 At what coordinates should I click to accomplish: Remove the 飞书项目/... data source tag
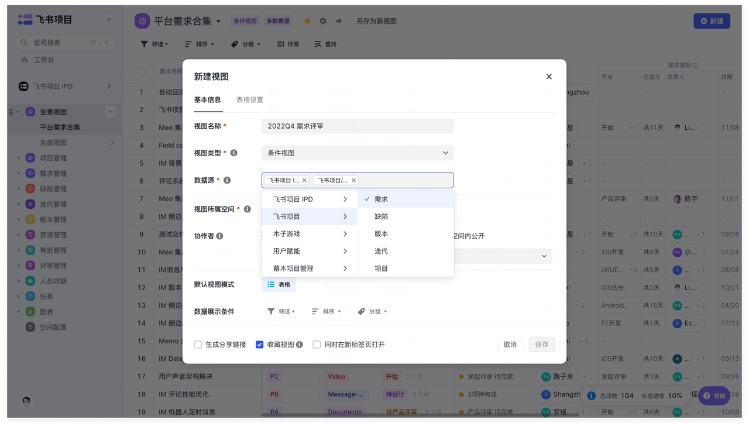(x=354, y=180)
